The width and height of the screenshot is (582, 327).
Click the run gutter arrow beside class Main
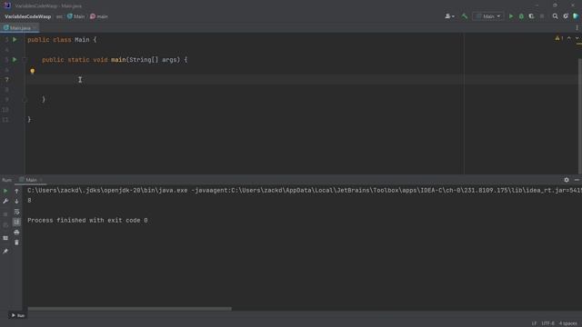coord(15,39)
